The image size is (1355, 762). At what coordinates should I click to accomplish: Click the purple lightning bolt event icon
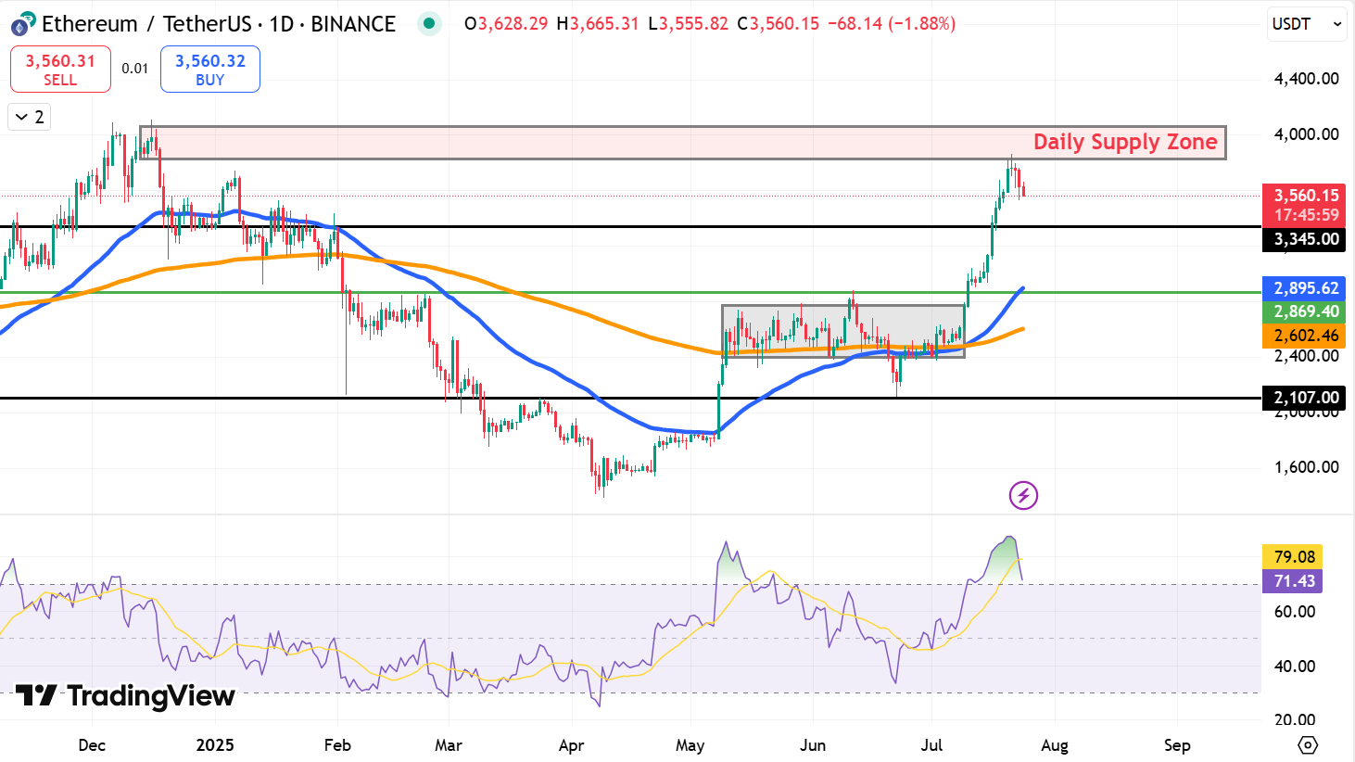click(1023, 495)
